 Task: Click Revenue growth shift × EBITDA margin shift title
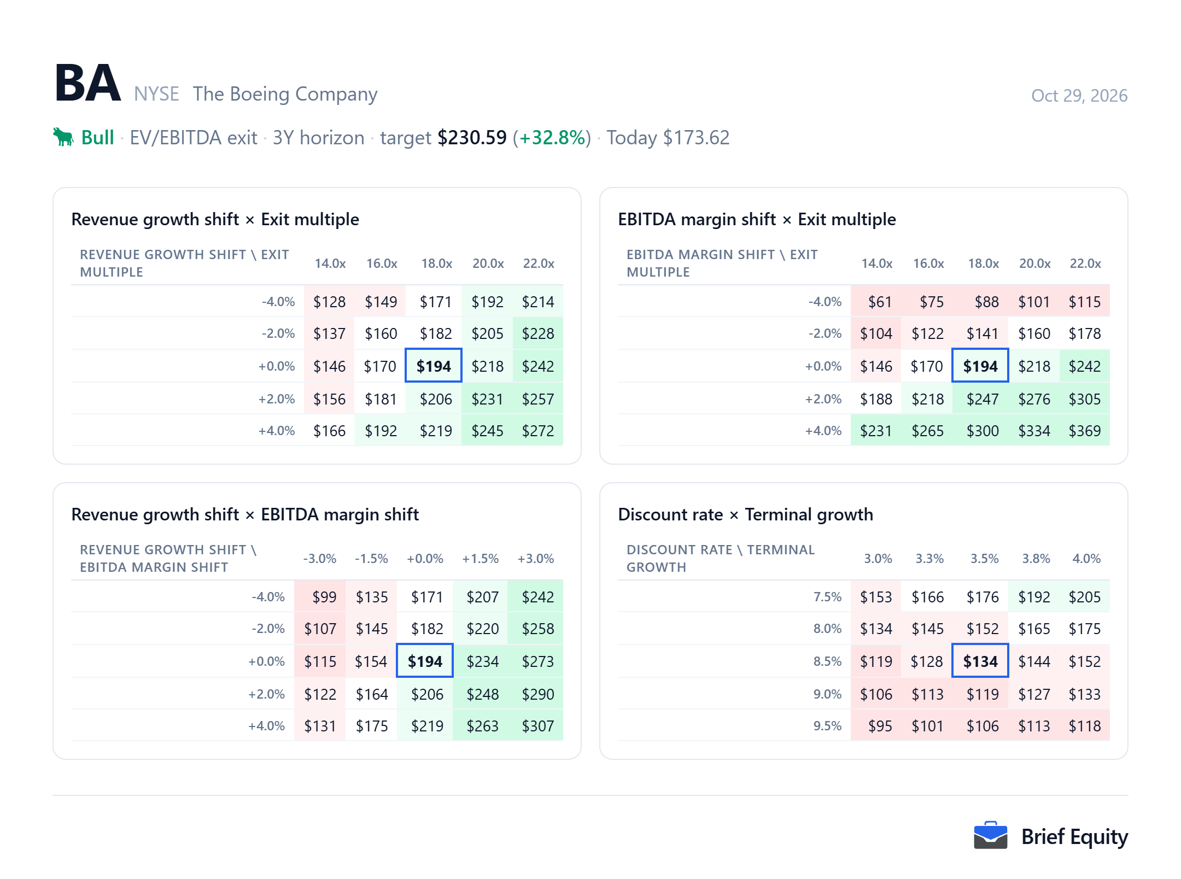pos(245,514)
